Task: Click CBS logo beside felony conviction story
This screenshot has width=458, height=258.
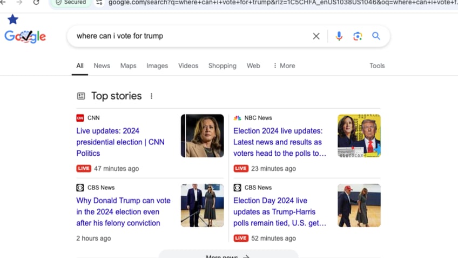Action: (x=80, y=188)
